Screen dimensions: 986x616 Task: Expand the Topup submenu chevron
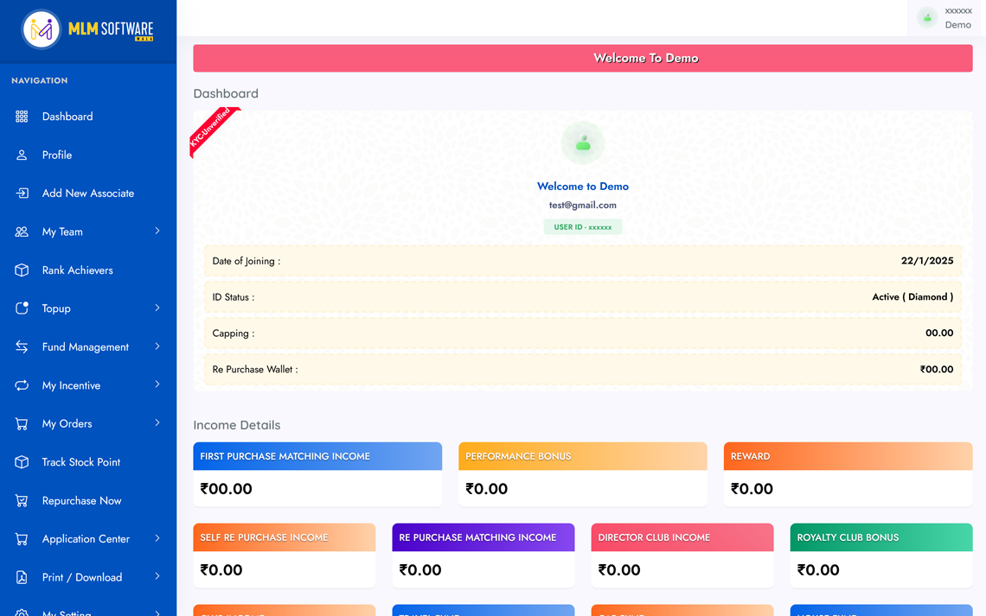(x=157, y=308)
